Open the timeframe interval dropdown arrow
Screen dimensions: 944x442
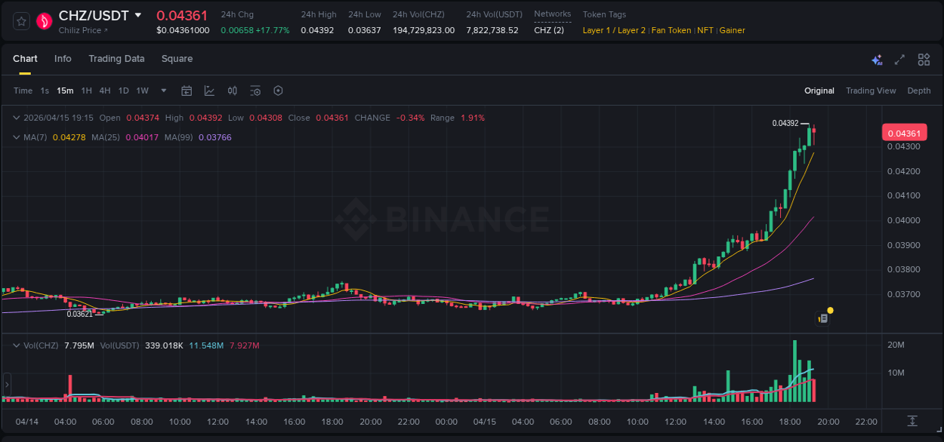162,90
